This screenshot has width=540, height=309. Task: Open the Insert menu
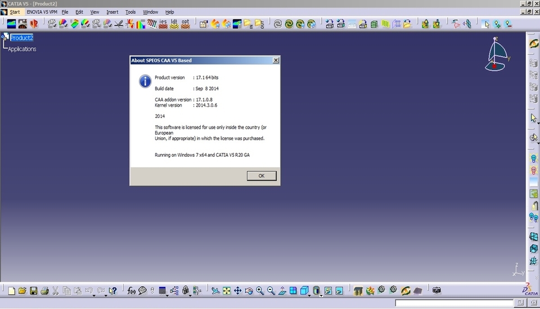point(112,12)
